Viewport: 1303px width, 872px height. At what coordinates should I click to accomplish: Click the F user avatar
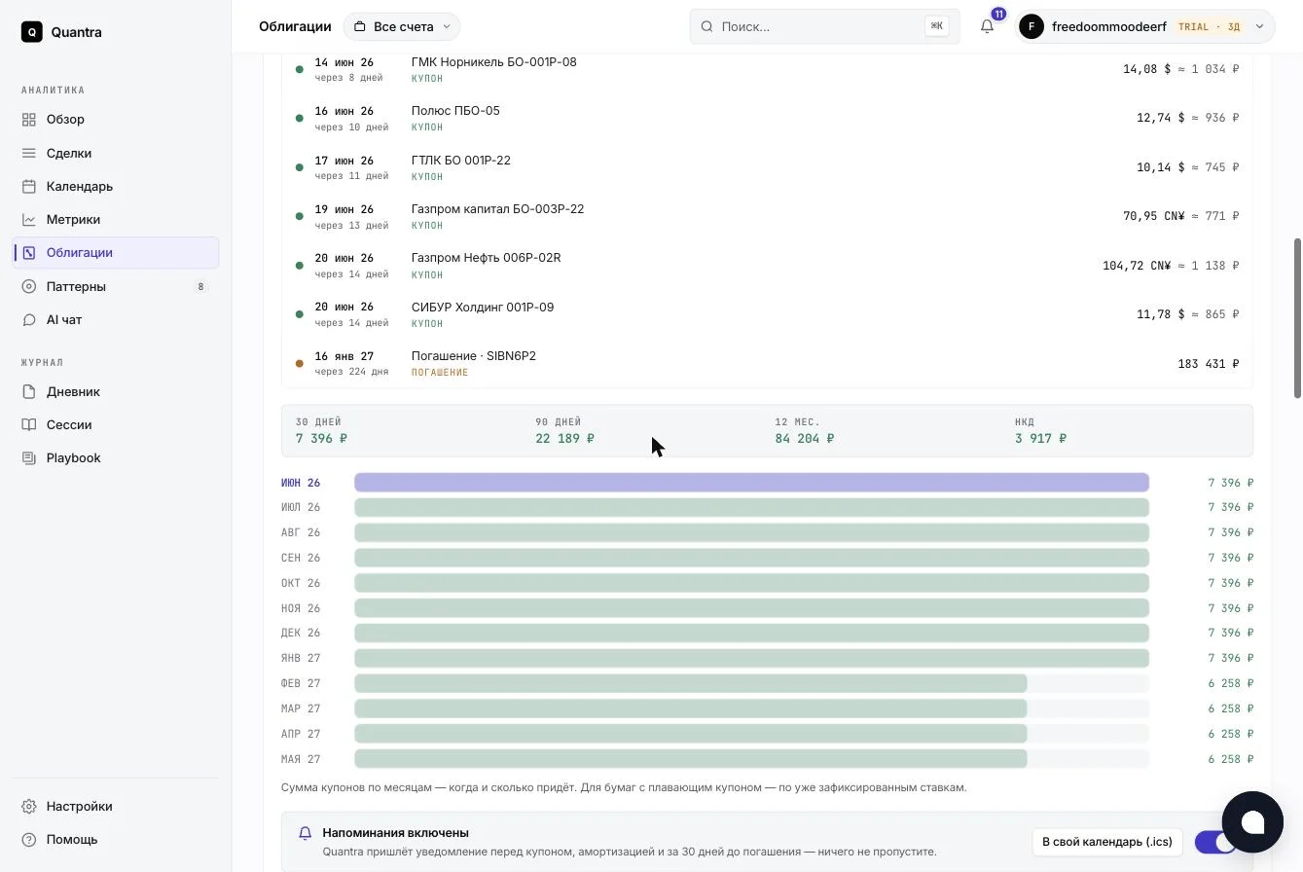coord(1032,26)
